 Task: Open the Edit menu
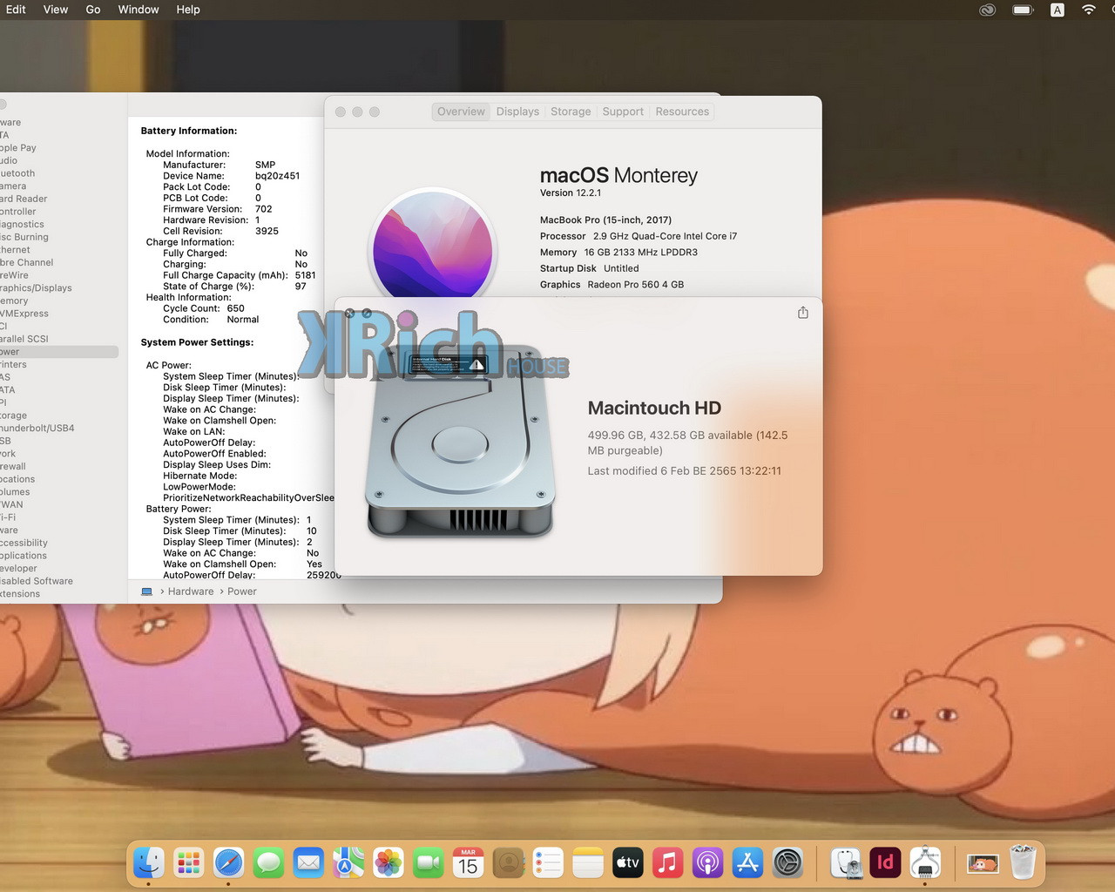16,10
